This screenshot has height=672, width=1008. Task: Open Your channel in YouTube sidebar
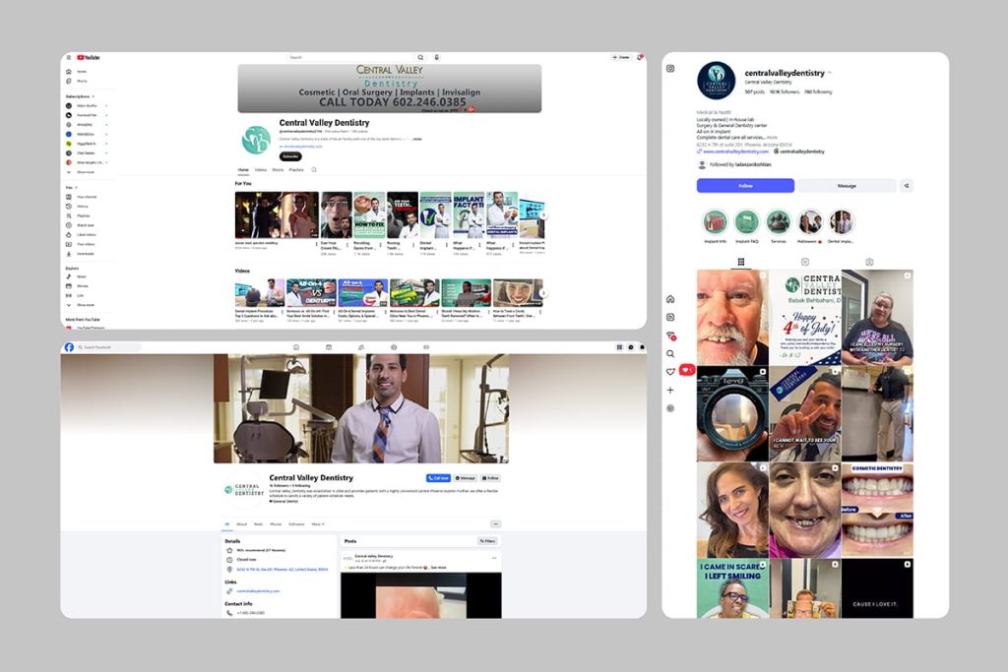(81, 197)
